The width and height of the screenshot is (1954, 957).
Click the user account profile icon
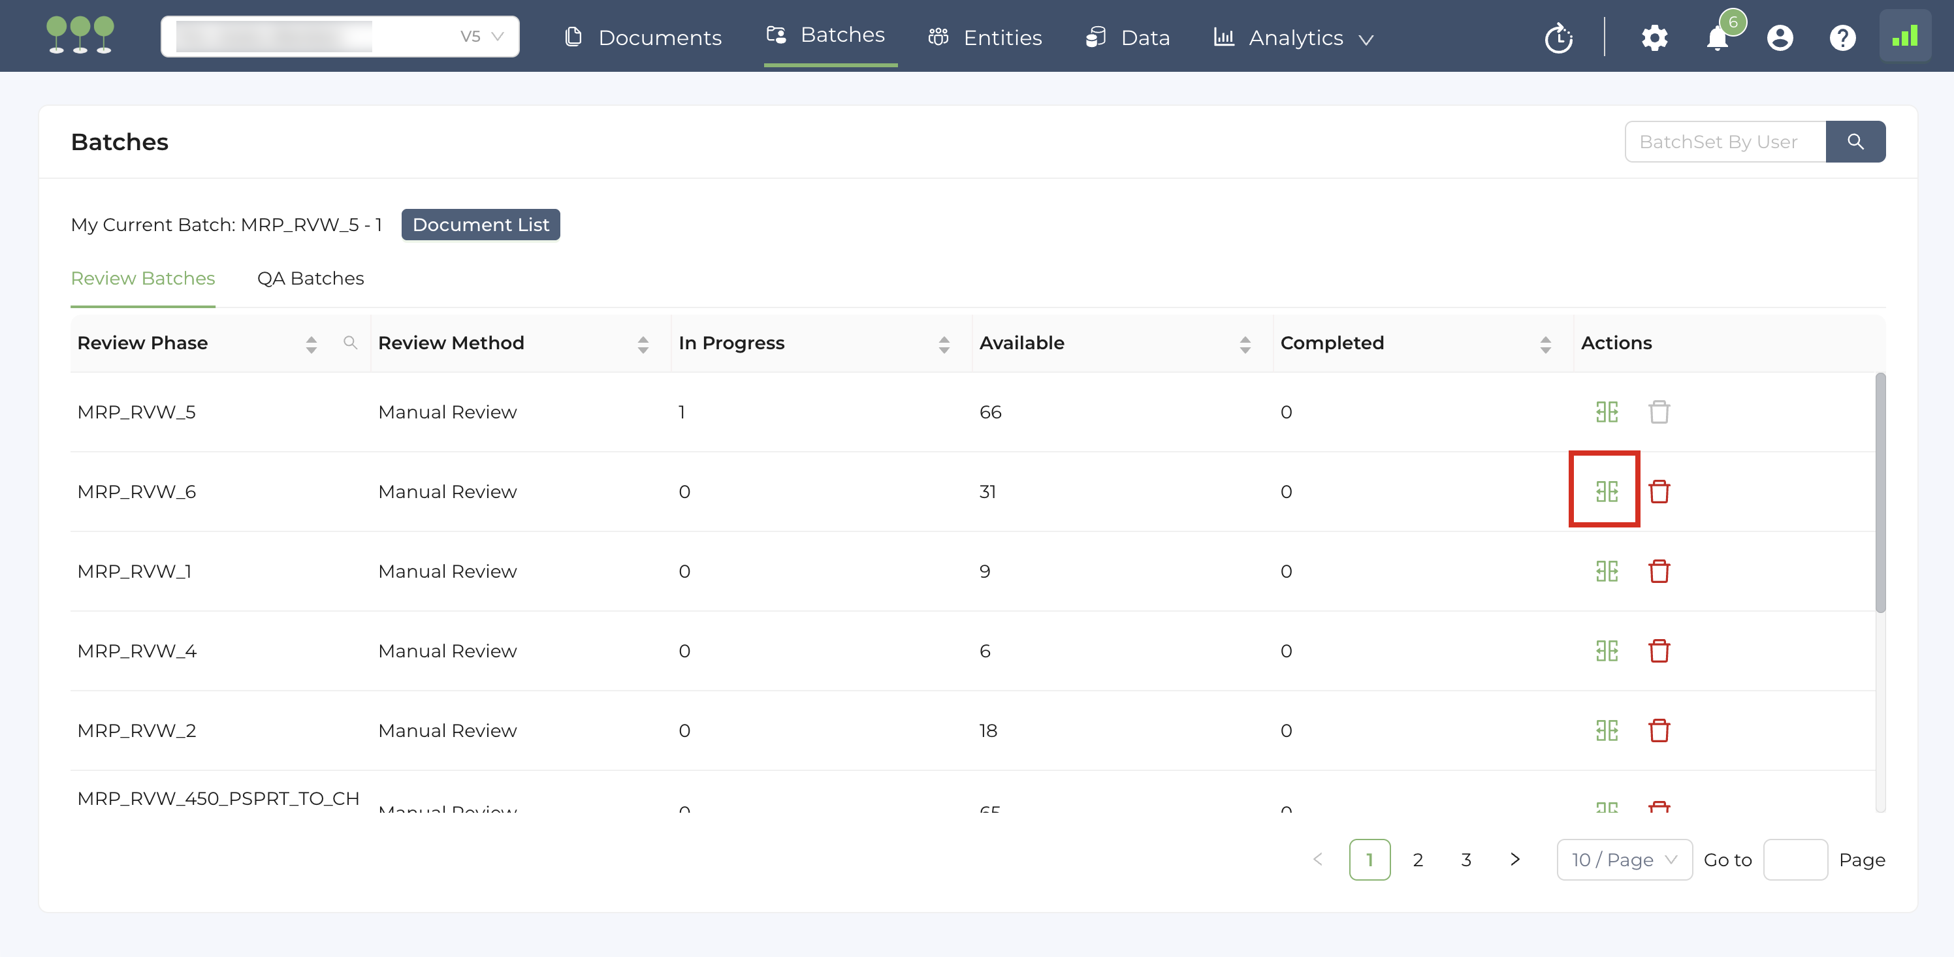1780,38
